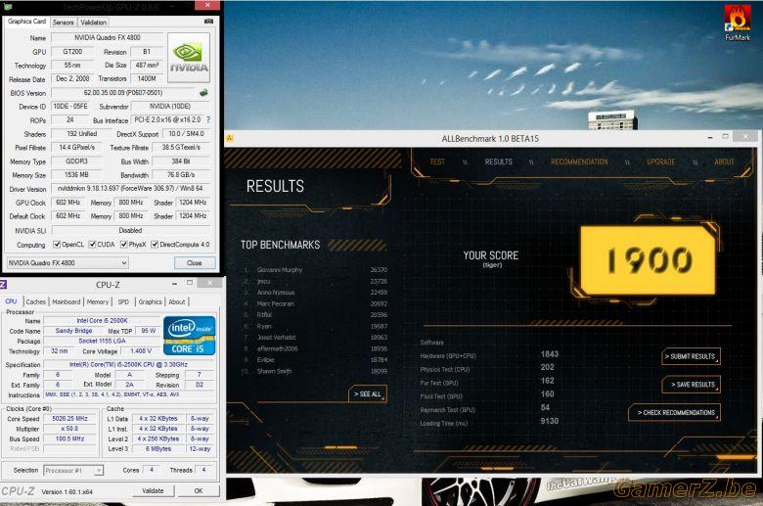Click the GPU-Z title bar icon
Image resolution: width=763 pixels, height=506 pixels.
(7, 6)
